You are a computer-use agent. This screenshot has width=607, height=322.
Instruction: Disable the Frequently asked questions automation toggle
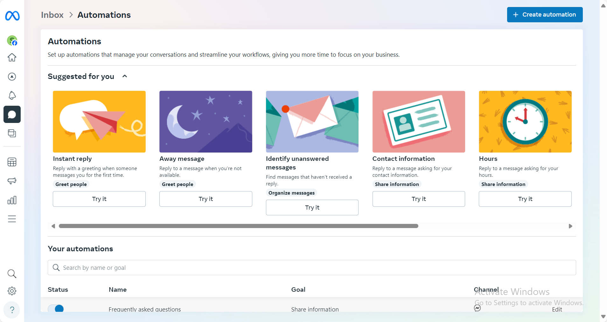(x=56, y=308)
